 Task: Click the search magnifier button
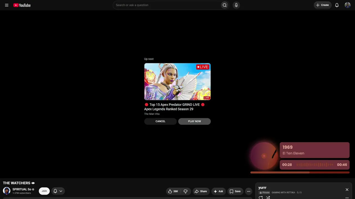(x=225, y=5)
